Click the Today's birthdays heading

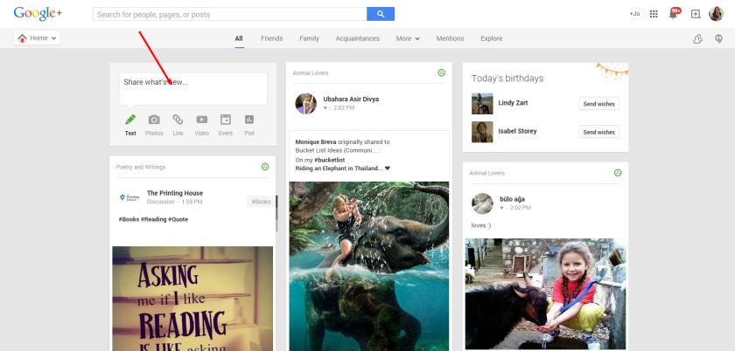coord(507,79)
